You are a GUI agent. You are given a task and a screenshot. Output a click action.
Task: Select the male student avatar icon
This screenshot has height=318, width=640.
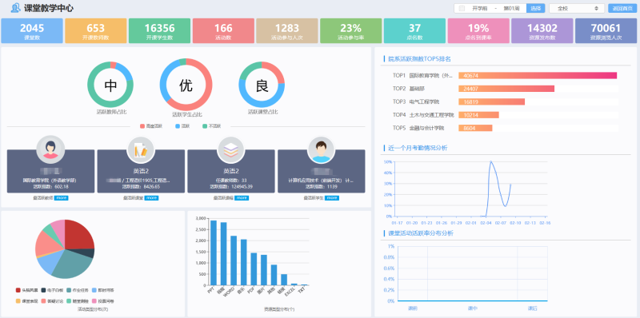coord(322,149)
